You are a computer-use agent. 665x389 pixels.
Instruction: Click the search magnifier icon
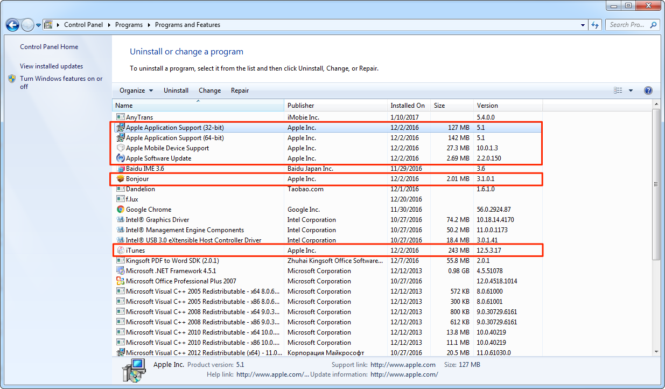tap(654, 25)
